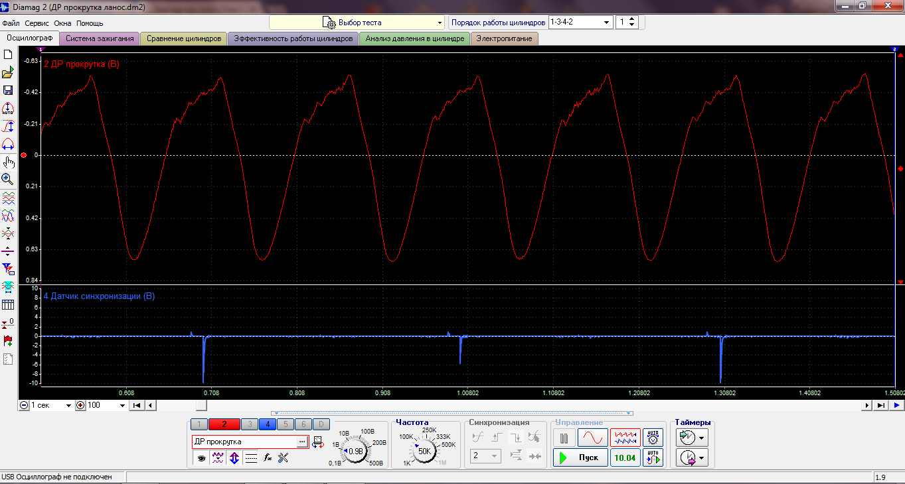
Task: Click the pause button in Управление
Action: click(x=564, y=438)
